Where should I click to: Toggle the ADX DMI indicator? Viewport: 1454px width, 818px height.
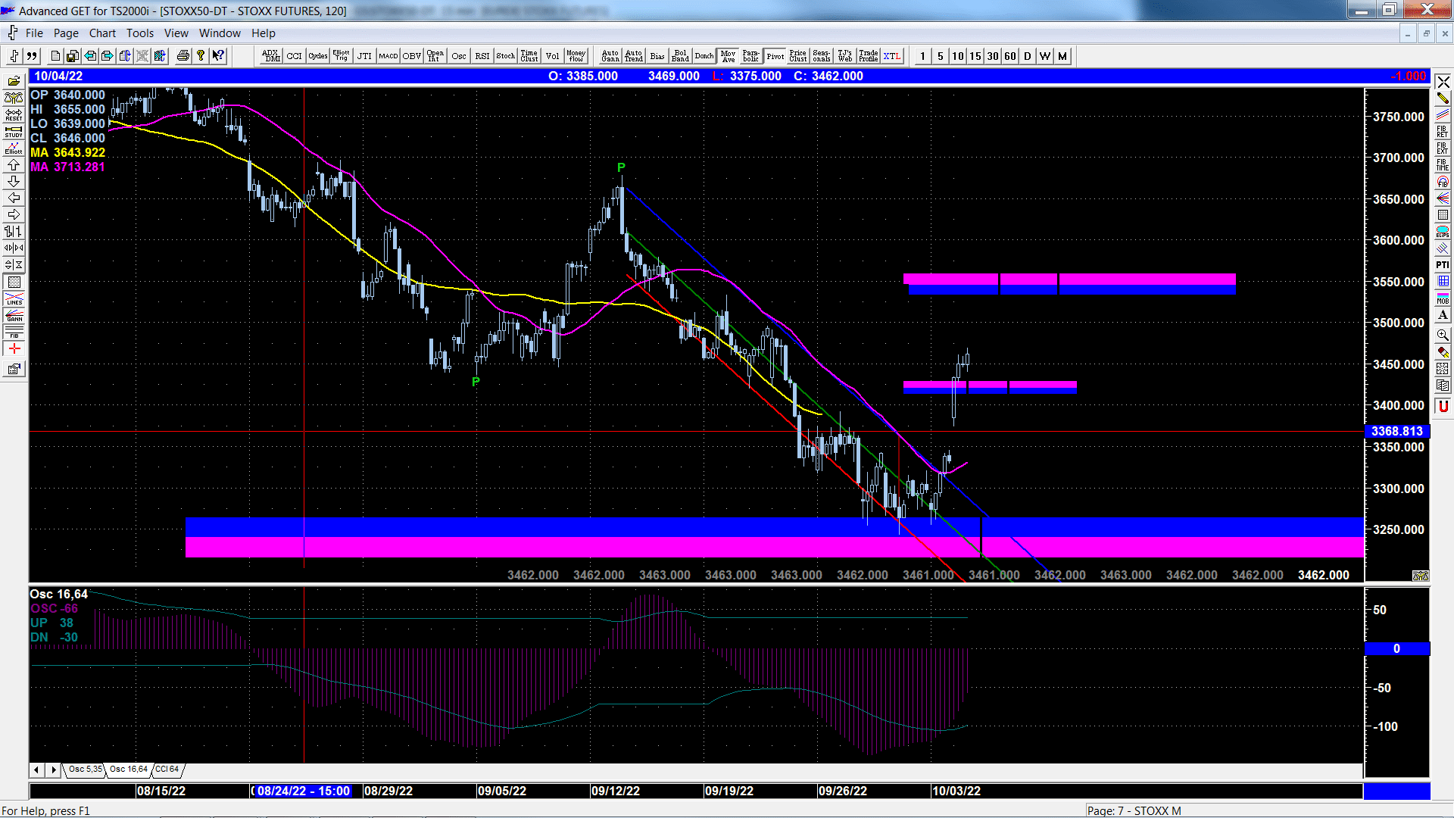pyautogui.click(x=270, y=56)
